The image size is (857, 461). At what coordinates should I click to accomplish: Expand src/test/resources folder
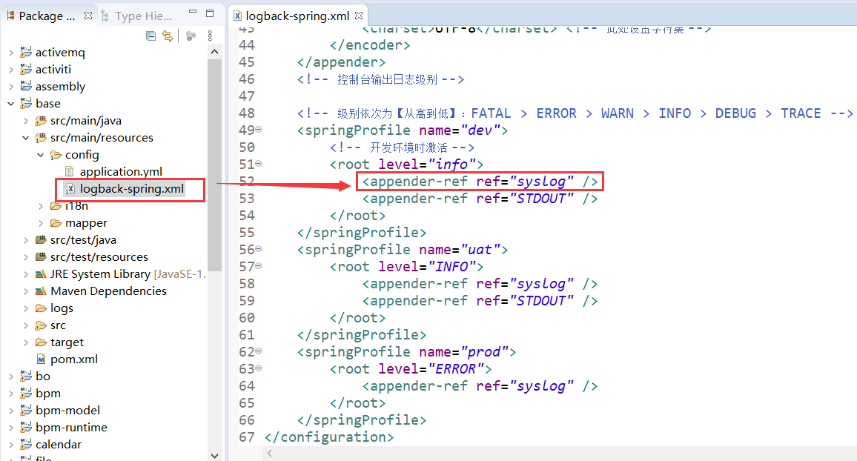pos(26,257)
